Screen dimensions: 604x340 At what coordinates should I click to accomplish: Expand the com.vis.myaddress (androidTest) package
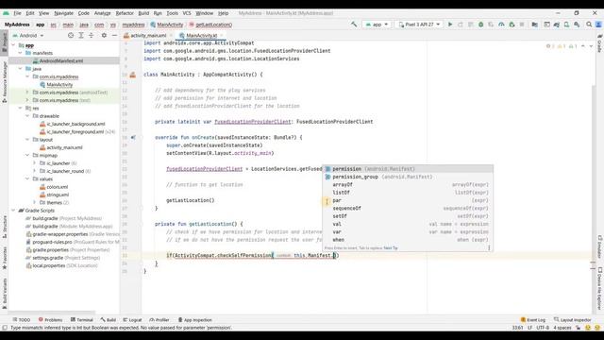point(27,93)
